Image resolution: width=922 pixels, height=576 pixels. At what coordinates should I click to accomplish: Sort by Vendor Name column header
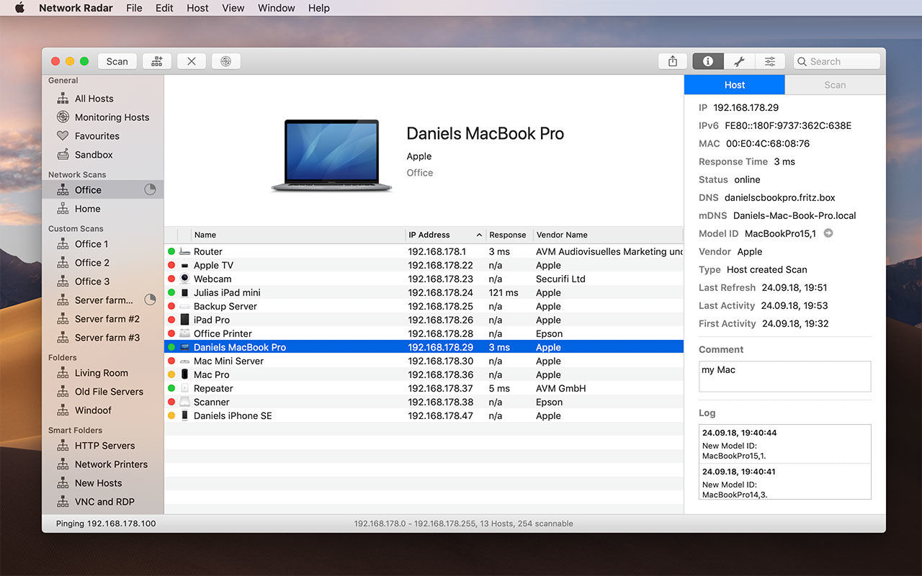(x=608, y=235)
